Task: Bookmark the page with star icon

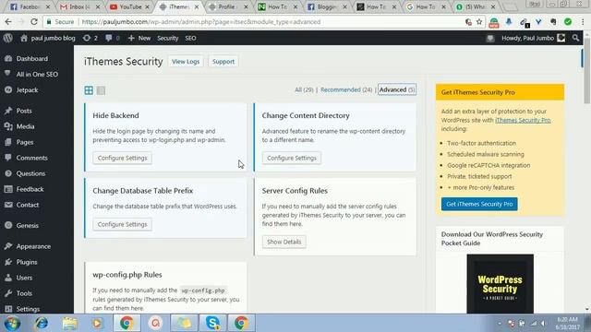Action: point(479,22)
